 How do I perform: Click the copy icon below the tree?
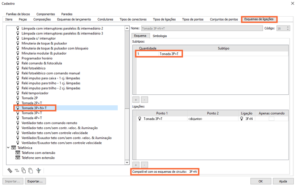(24, 171)
